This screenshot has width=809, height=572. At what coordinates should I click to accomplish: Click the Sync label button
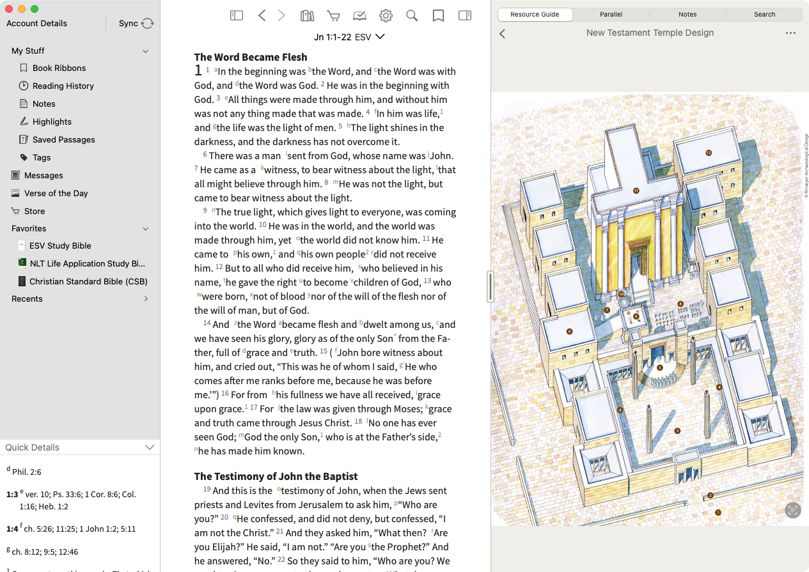[129, 23]
